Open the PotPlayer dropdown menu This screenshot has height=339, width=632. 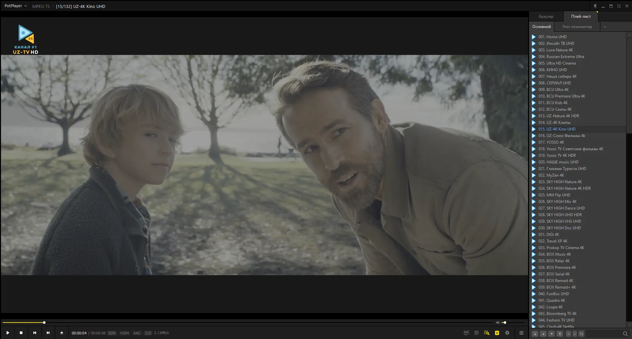(16, 6)
